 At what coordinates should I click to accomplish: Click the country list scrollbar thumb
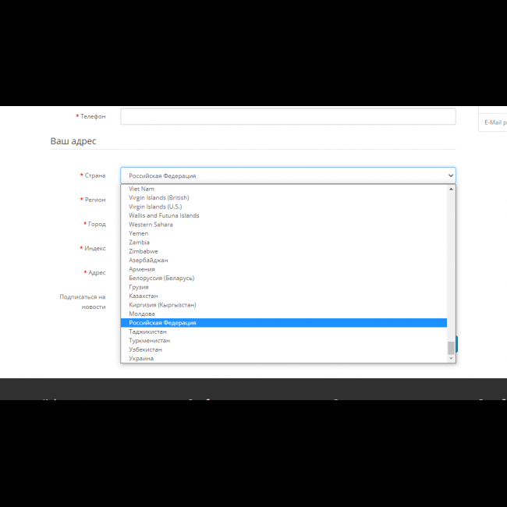451,348
